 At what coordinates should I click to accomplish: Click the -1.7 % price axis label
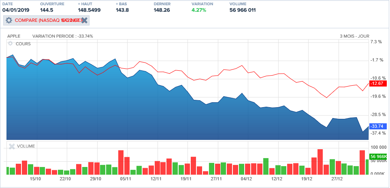coord(376,60)
